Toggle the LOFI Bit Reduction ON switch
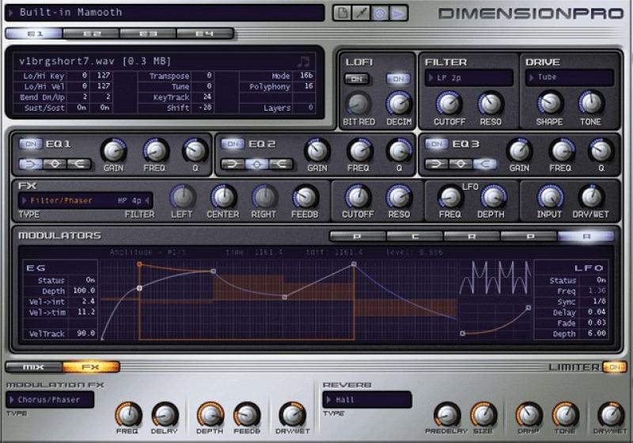This screenshot has height=443, width=633. 358,79
